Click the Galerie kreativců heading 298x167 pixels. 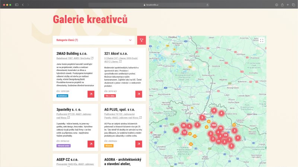pyautogui.click(x=90, y=19)
